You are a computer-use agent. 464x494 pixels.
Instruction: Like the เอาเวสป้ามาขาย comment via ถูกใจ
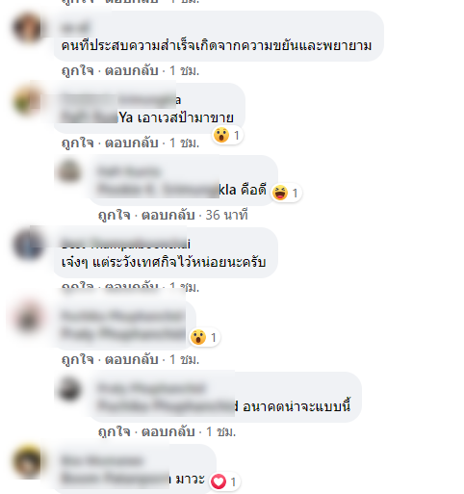click(x=77, y=143)
